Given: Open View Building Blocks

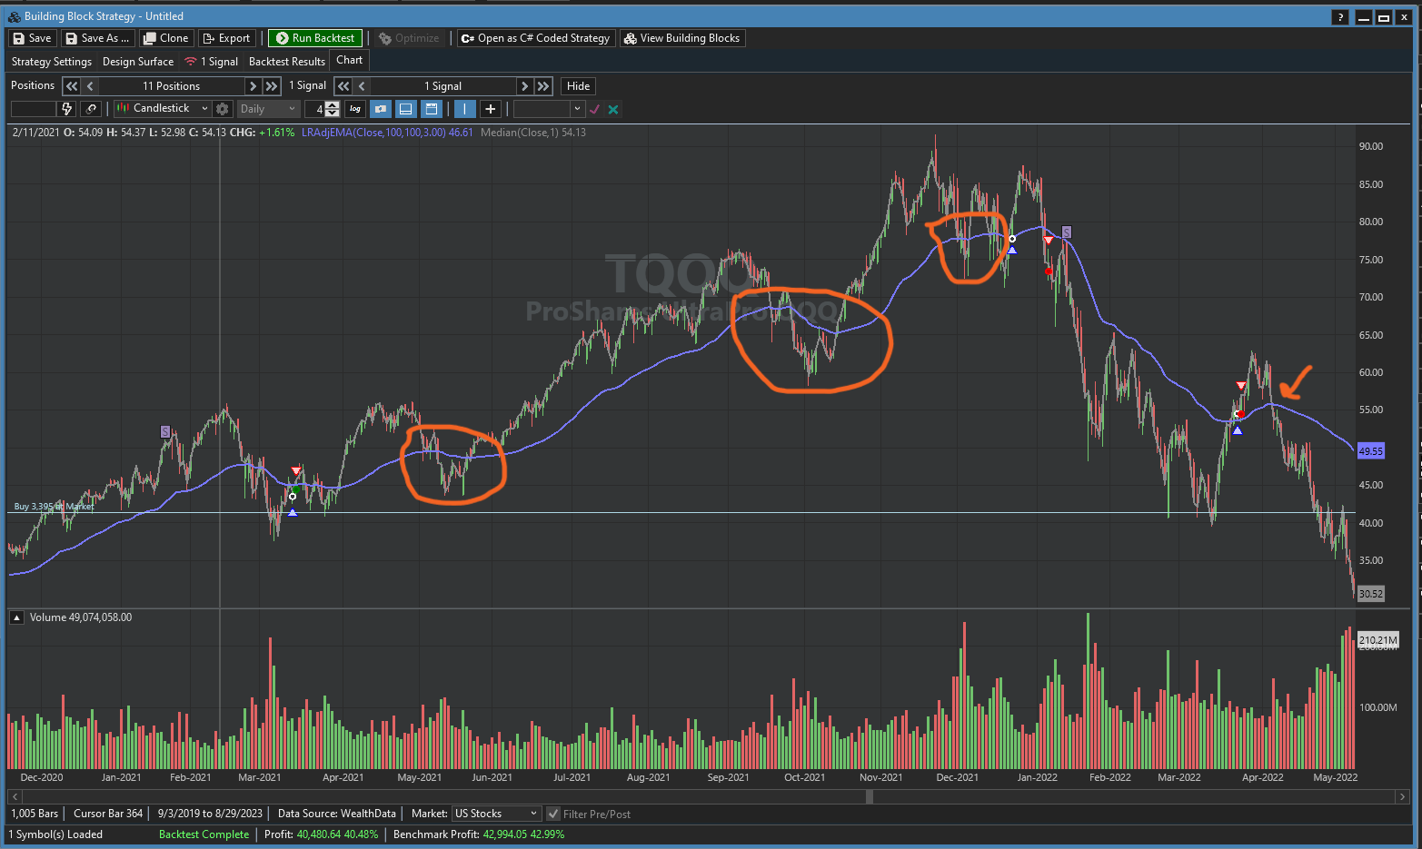Looking at the screenshot, I should (x=681, y=38).
